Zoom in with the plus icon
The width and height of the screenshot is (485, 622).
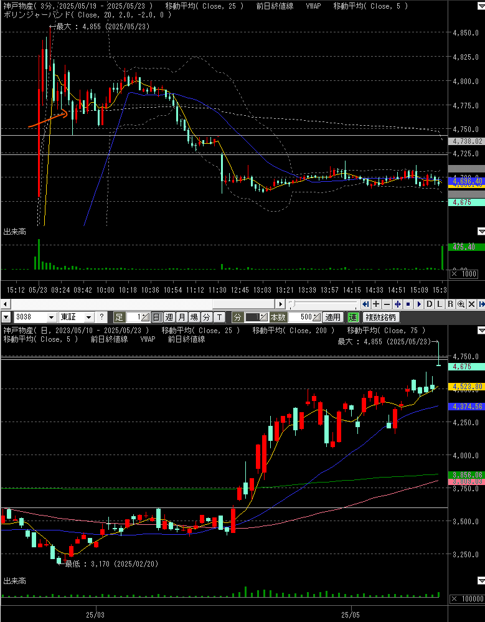(x=376, y=304)
